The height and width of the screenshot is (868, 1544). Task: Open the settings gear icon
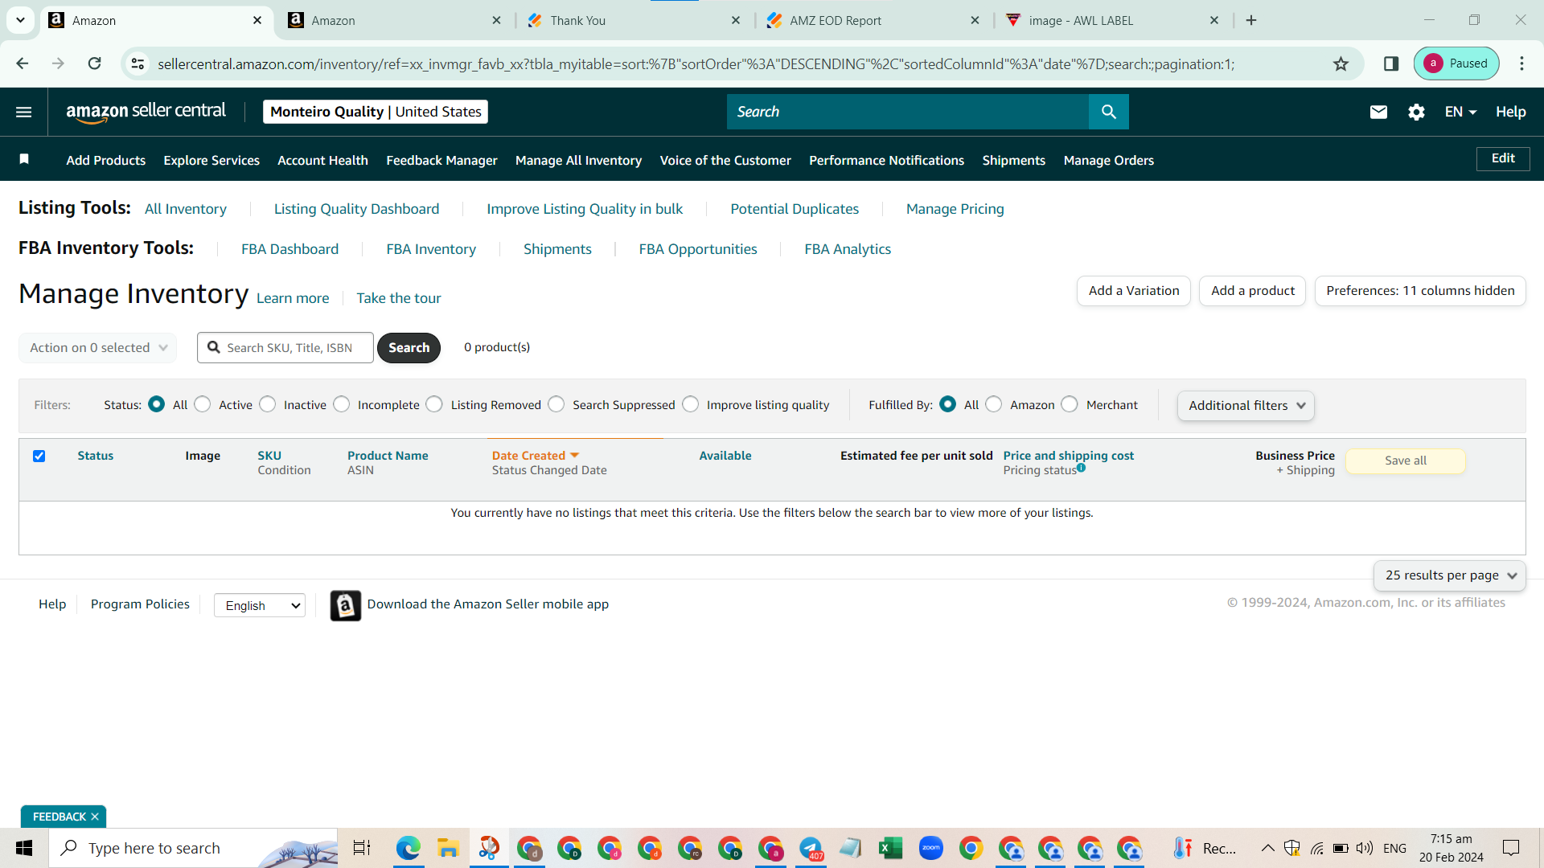click(x=1416, y=112)
